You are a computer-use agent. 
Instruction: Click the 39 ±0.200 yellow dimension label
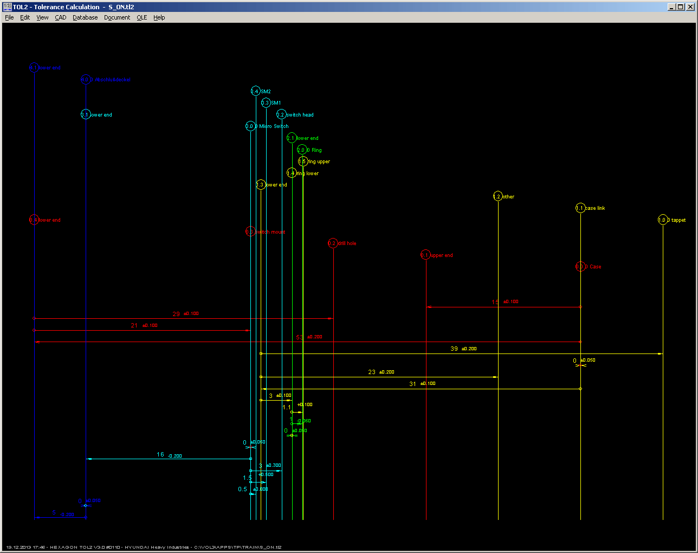pos(463,349)
